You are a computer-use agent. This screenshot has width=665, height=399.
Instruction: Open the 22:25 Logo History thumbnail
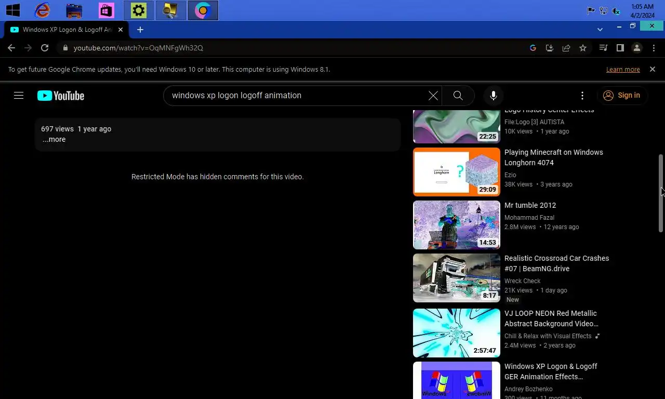coord(456,126)
